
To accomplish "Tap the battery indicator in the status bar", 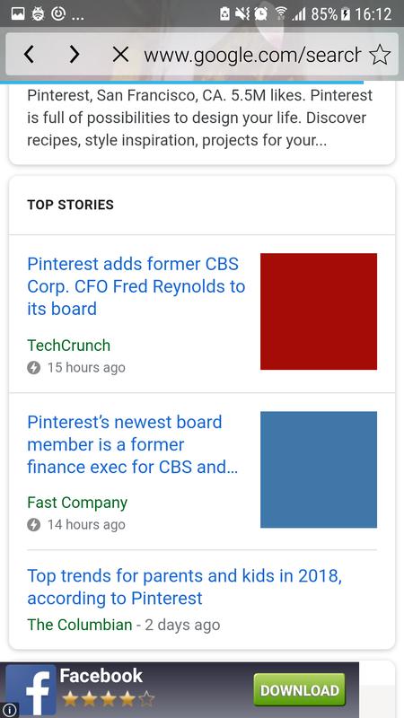I will tap(347, 14).
